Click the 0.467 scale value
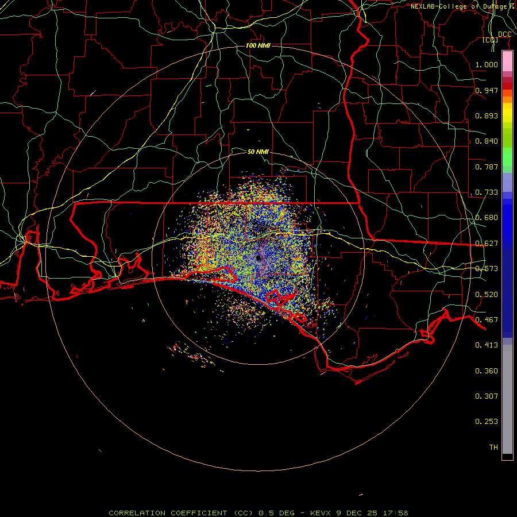This screenshot has width=517, height=517. pyautogui.click(x=487, y=320)
